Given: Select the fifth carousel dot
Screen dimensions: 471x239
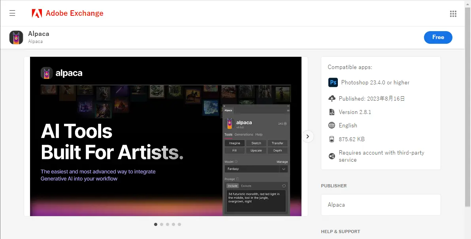Looking at the screenshot, I should 179,224.
